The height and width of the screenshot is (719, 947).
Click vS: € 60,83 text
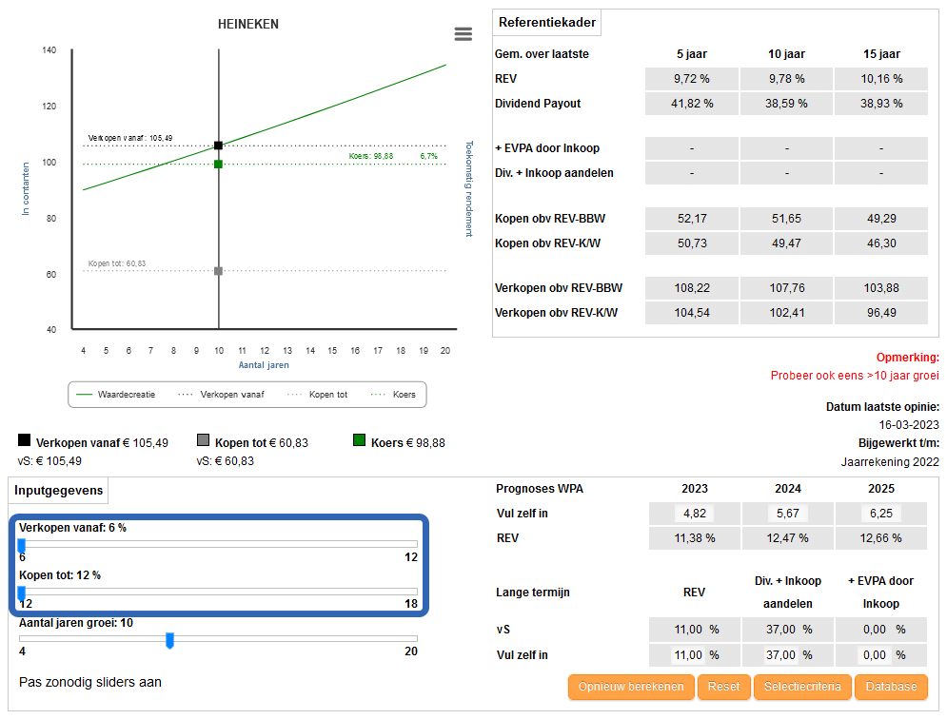(226, 461)
